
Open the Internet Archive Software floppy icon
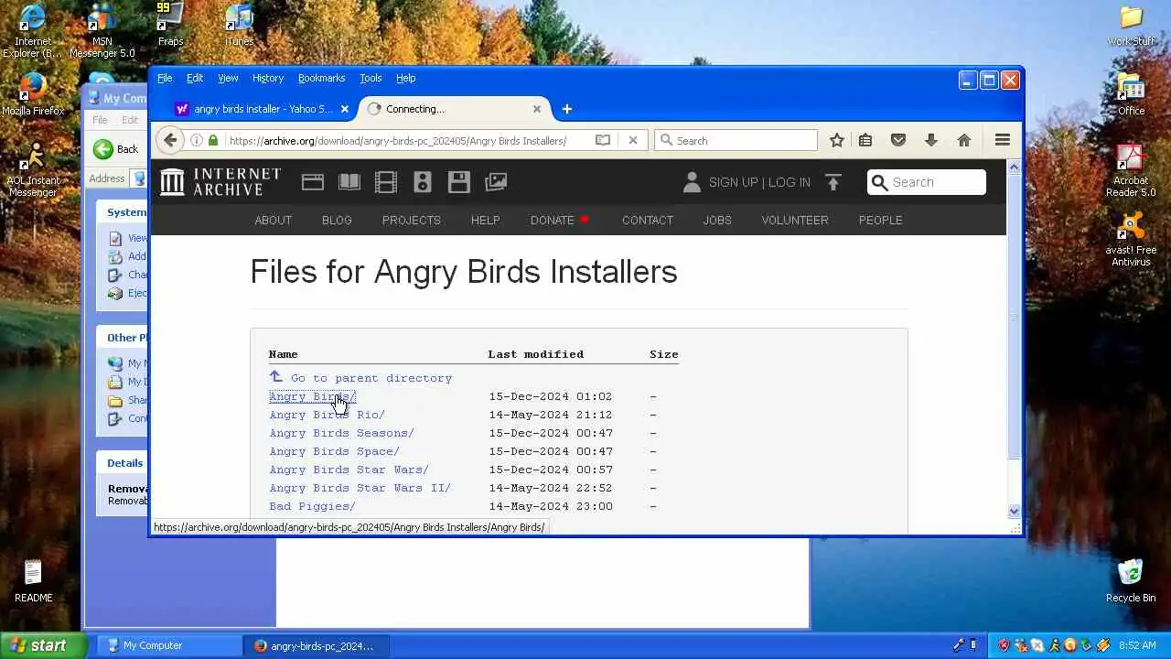pos(459,182)
